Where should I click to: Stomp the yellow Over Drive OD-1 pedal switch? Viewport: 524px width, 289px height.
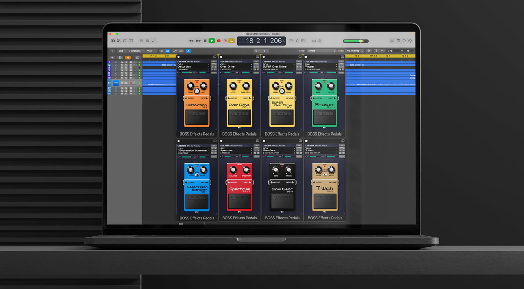239,118
